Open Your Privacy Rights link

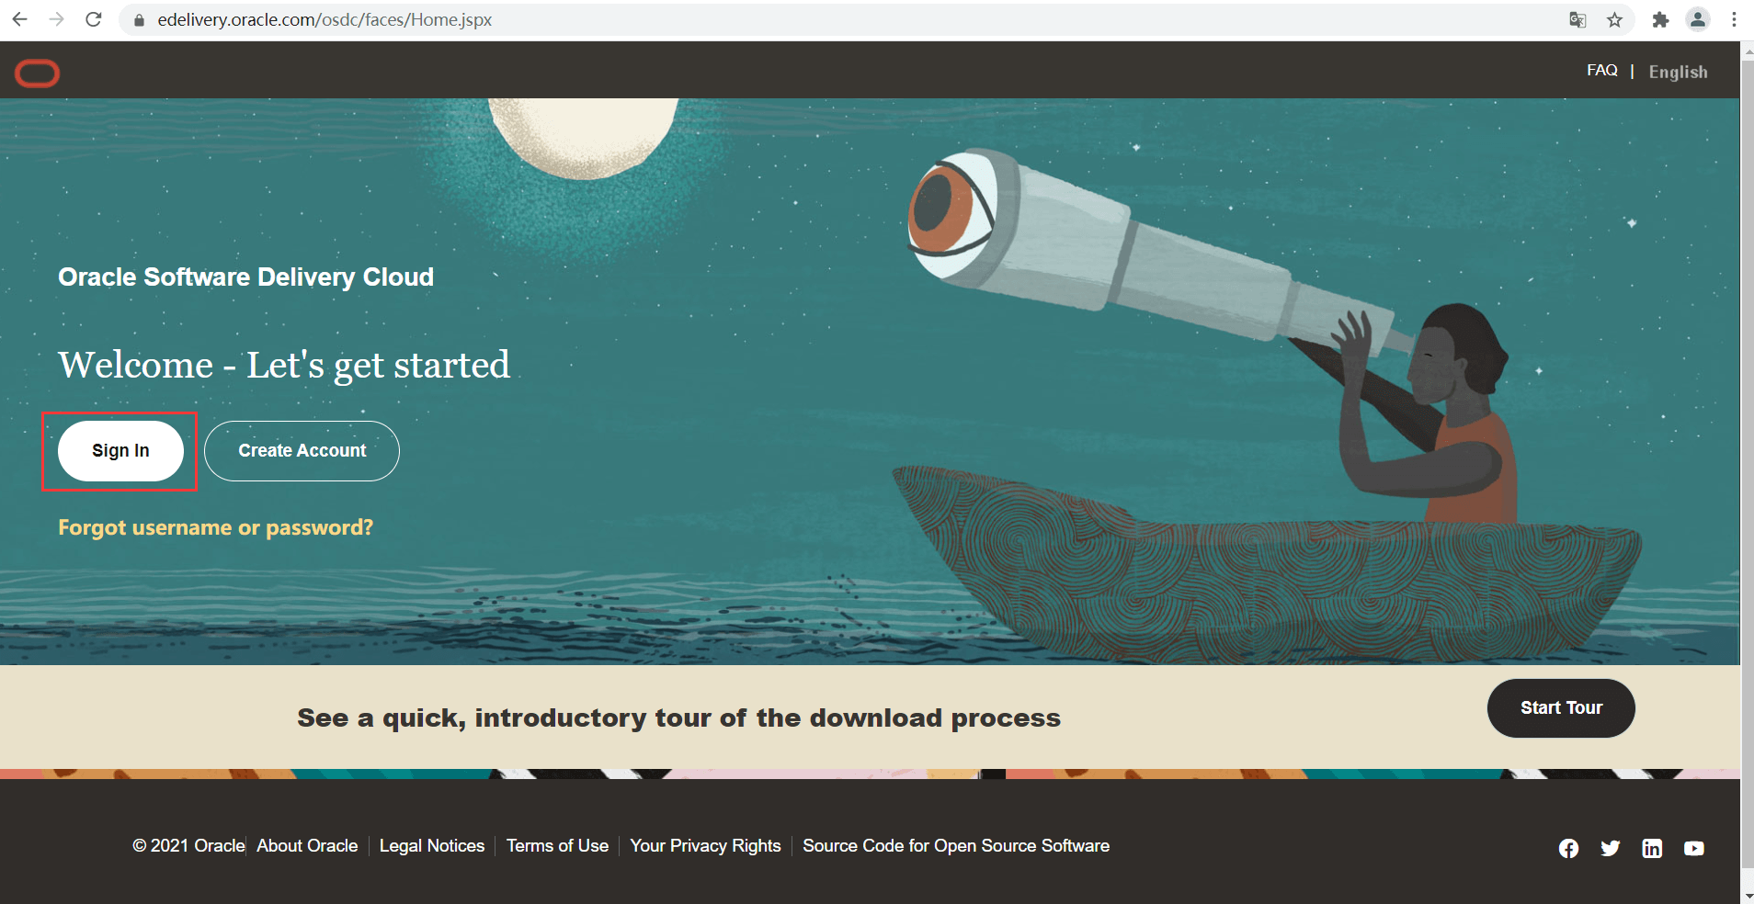coord(705,845)
